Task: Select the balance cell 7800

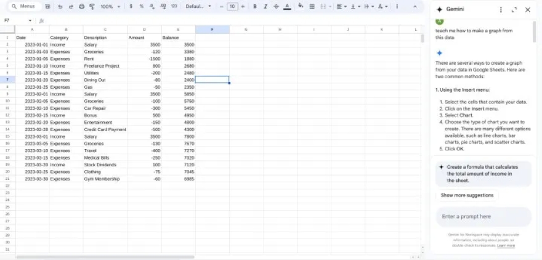Action: [179, 137]
